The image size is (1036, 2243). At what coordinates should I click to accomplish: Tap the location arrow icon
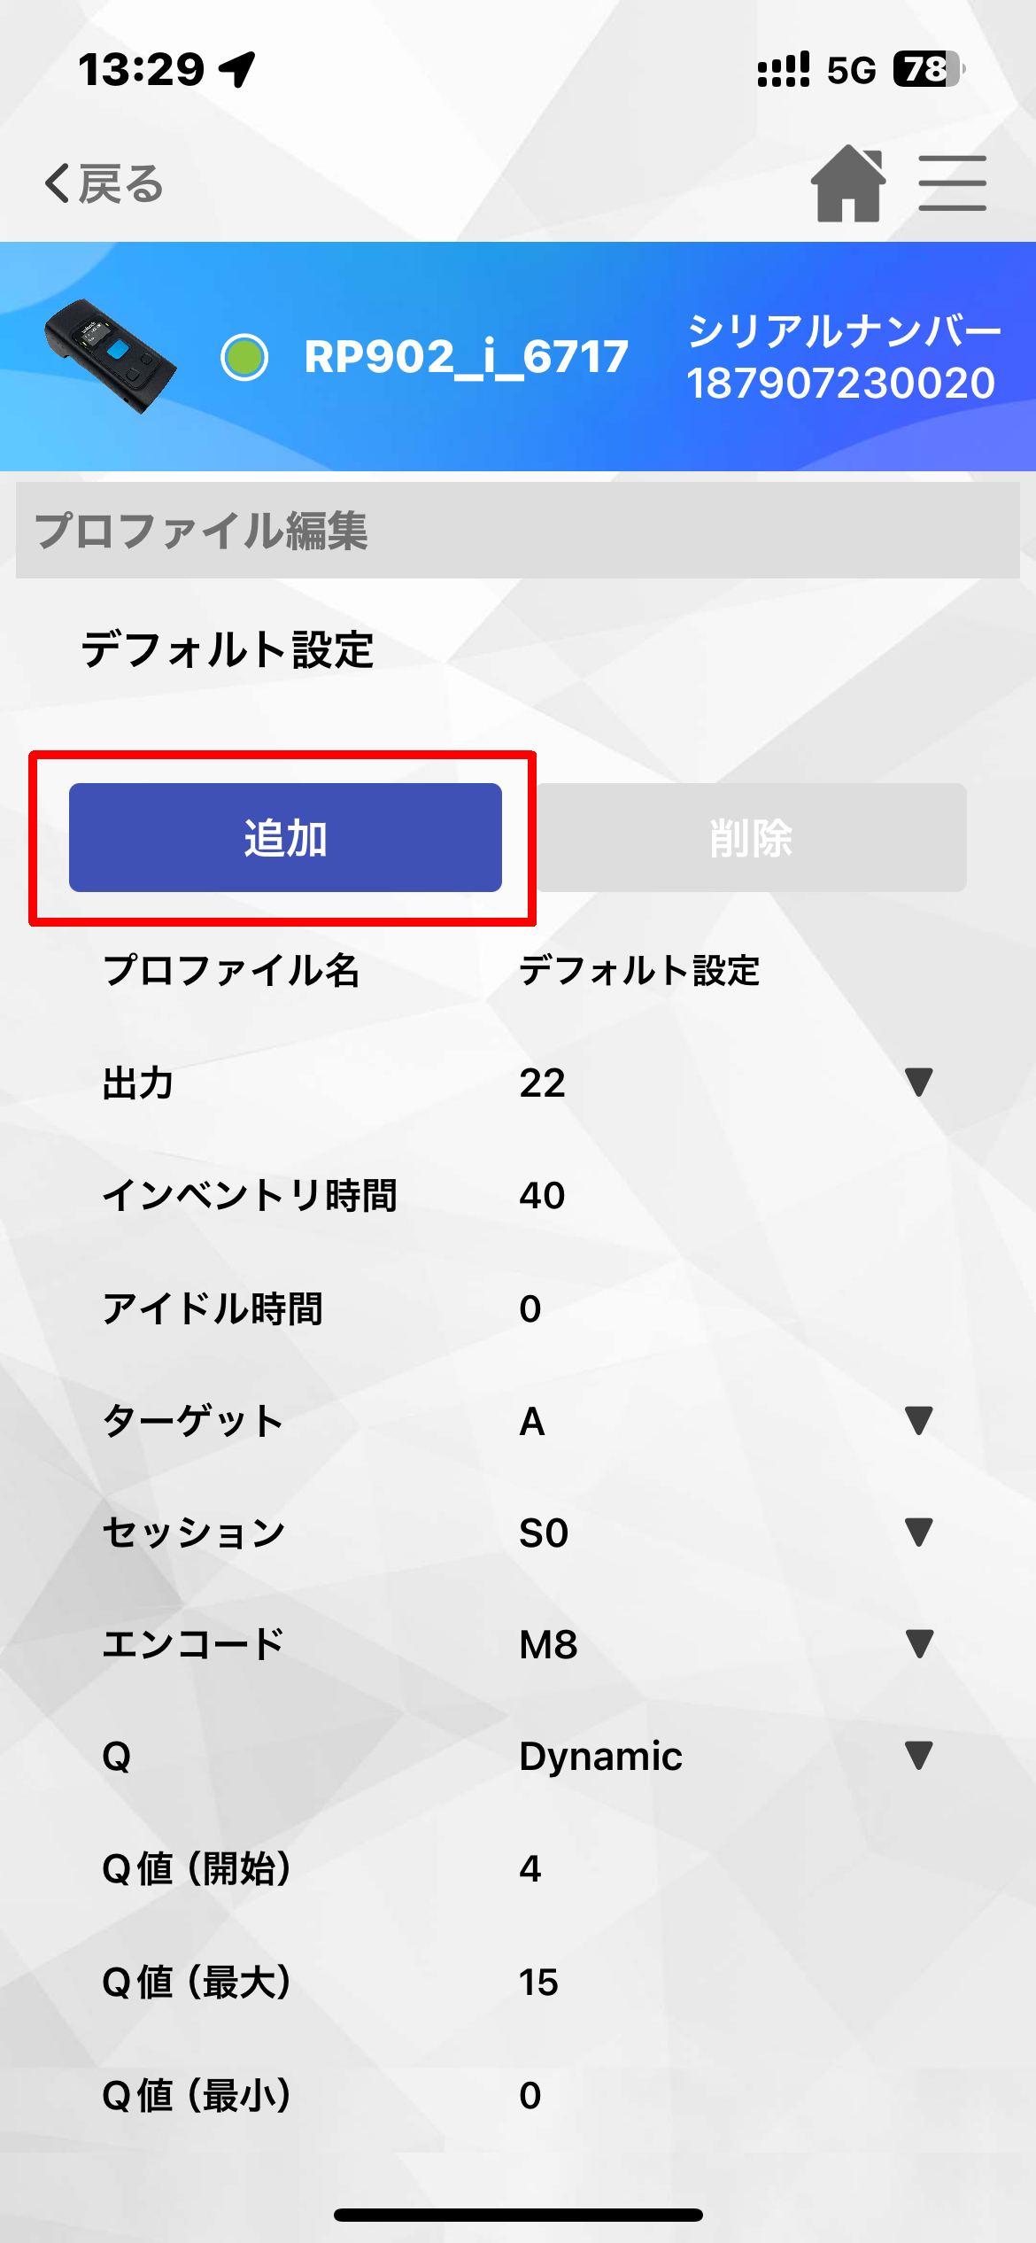(236, 69)
